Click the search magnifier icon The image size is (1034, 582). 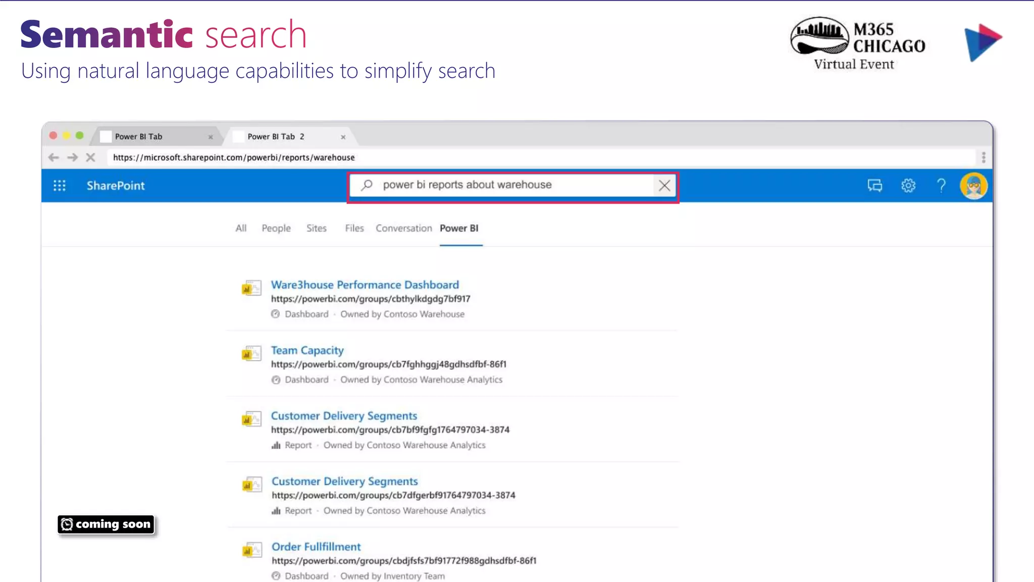coord(367,185)
